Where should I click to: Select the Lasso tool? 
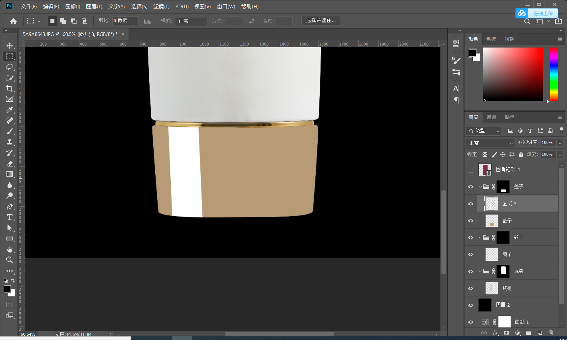(x=10, y=67)
